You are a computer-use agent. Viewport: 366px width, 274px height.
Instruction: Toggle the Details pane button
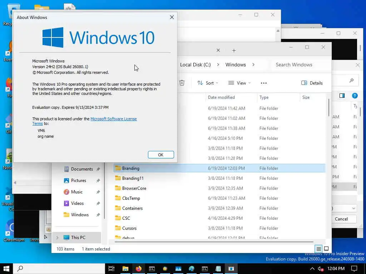point(312,83)
